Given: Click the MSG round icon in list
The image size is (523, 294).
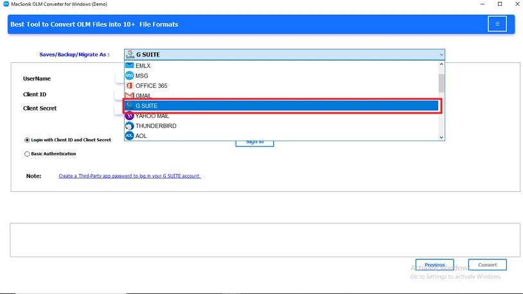Looking at the screenshot, I should tap(129, 76).
